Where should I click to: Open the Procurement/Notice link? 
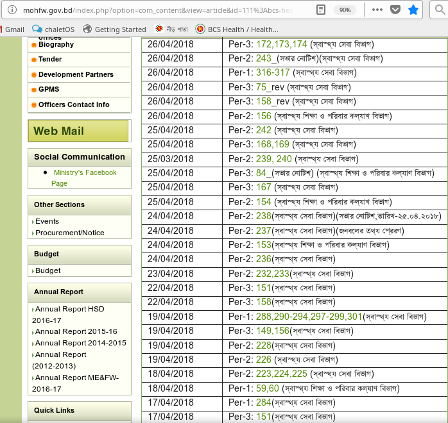[69, 233]
